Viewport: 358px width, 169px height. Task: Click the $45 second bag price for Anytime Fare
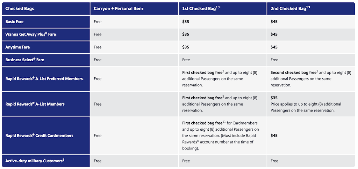tap(274, 47)
